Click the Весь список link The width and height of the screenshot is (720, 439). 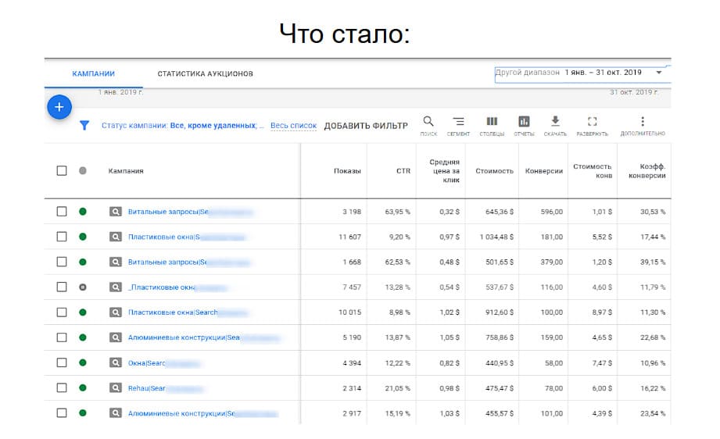click(293, 125)
